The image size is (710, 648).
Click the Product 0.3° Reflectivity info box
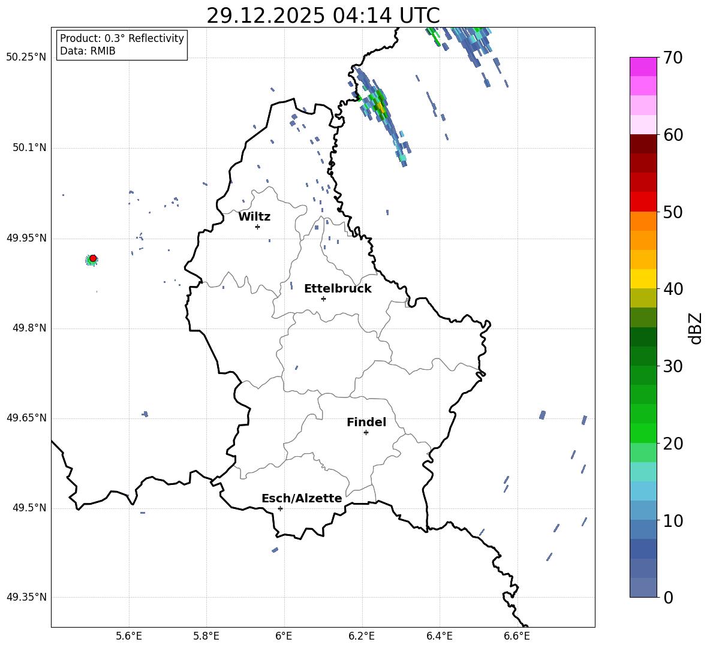122,45
